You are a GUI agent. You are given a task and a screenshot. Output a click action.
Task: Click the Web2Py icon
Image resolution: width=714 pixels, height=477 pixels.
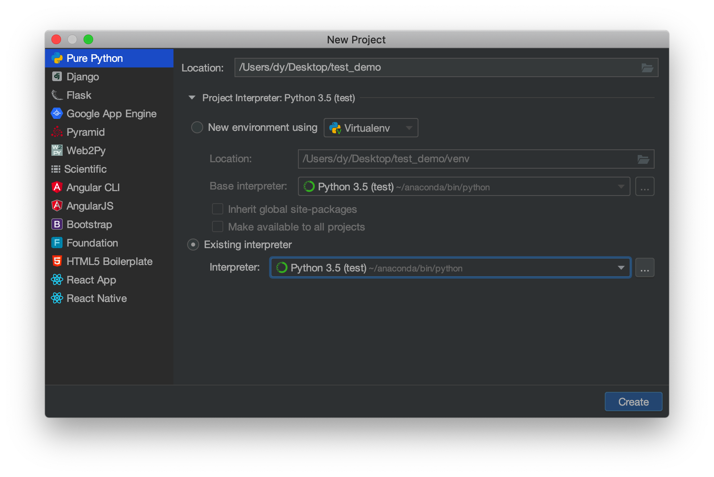(57, 150)
